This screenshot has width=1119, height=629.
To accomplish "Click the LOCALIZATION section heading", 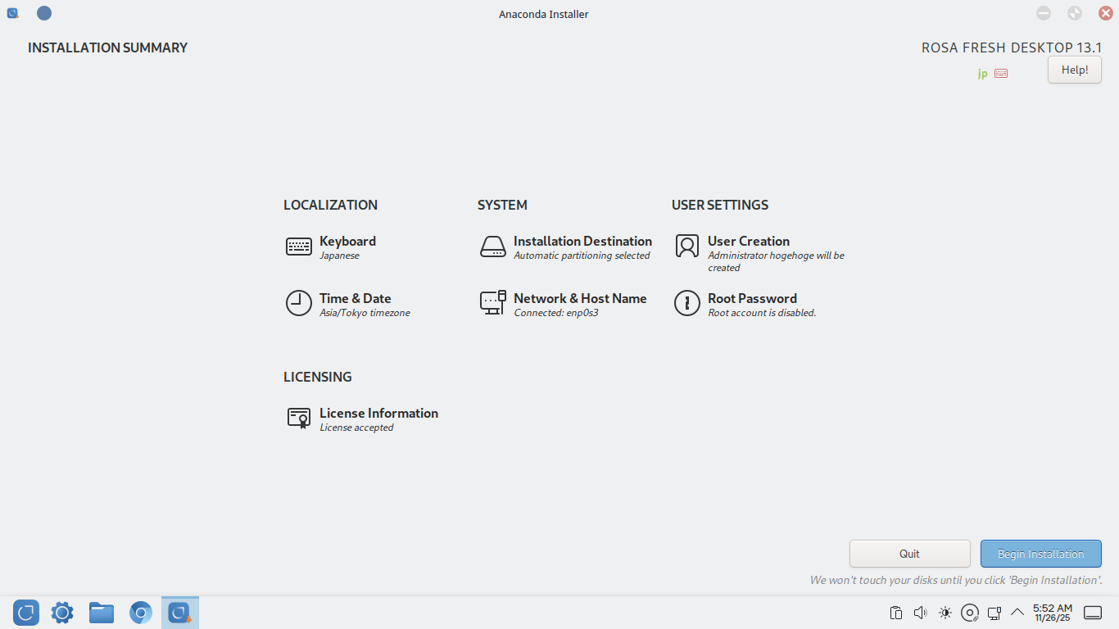I will point(331,205).
